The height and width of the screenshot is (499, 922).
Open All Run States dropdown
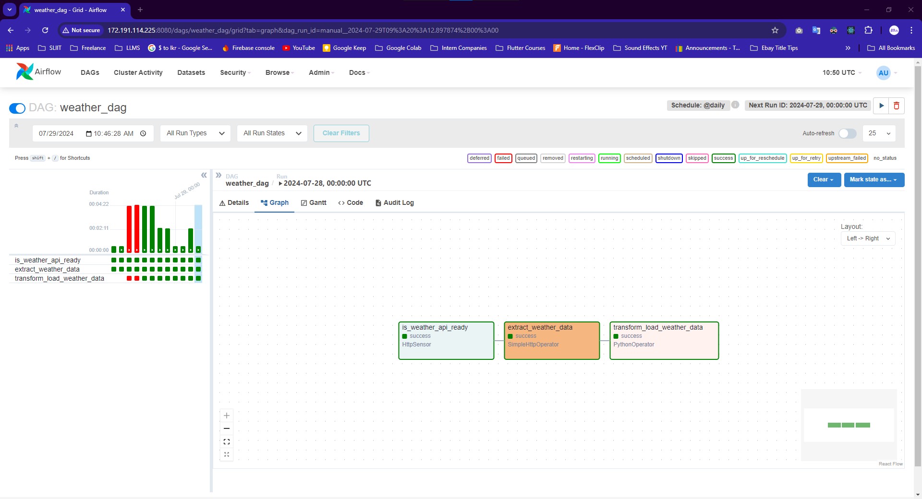[272, 133]
